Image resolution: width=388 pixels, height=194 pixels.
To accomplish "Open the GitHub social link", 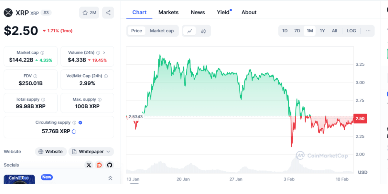I will (110, 165).
